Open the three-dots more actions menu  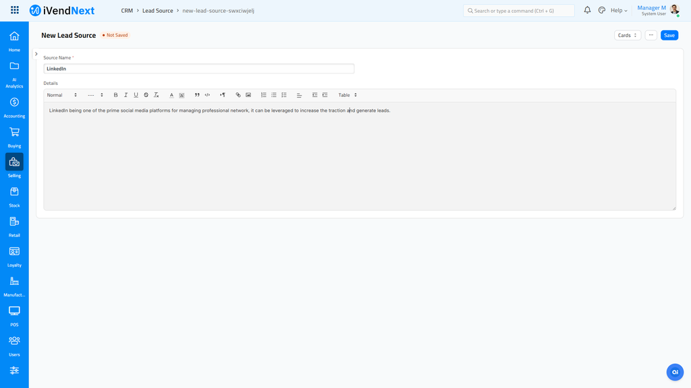(651, 35)
